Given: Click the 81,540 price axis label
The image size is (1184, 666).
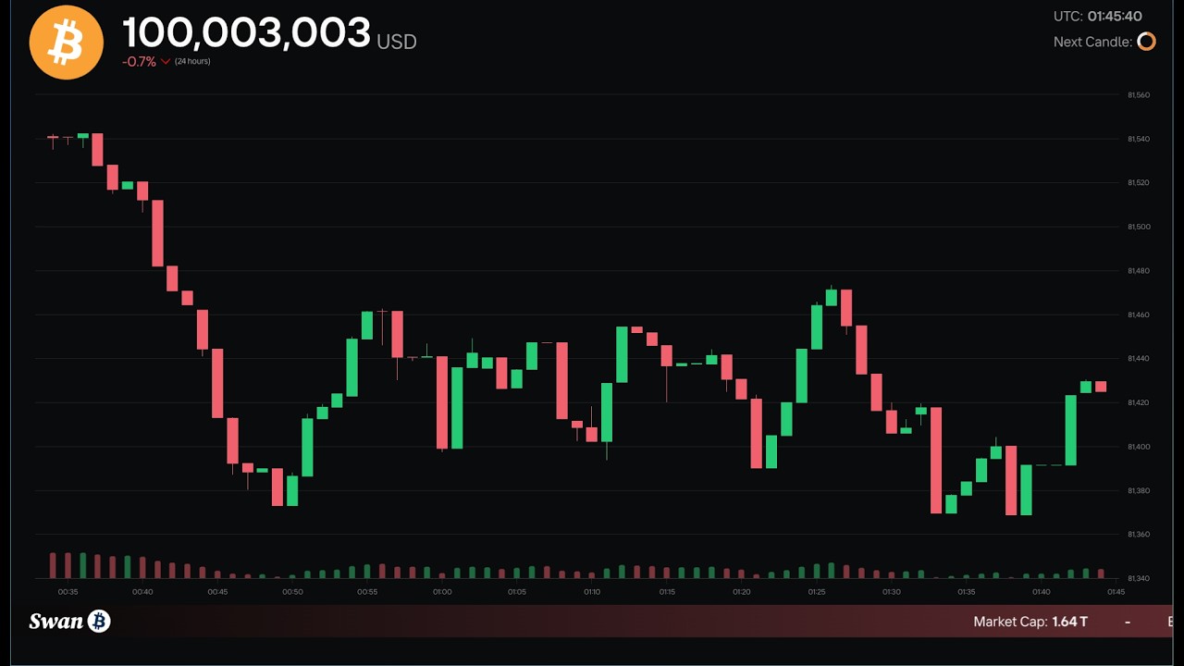Looking at the screenshot, I should [1138, 139].
